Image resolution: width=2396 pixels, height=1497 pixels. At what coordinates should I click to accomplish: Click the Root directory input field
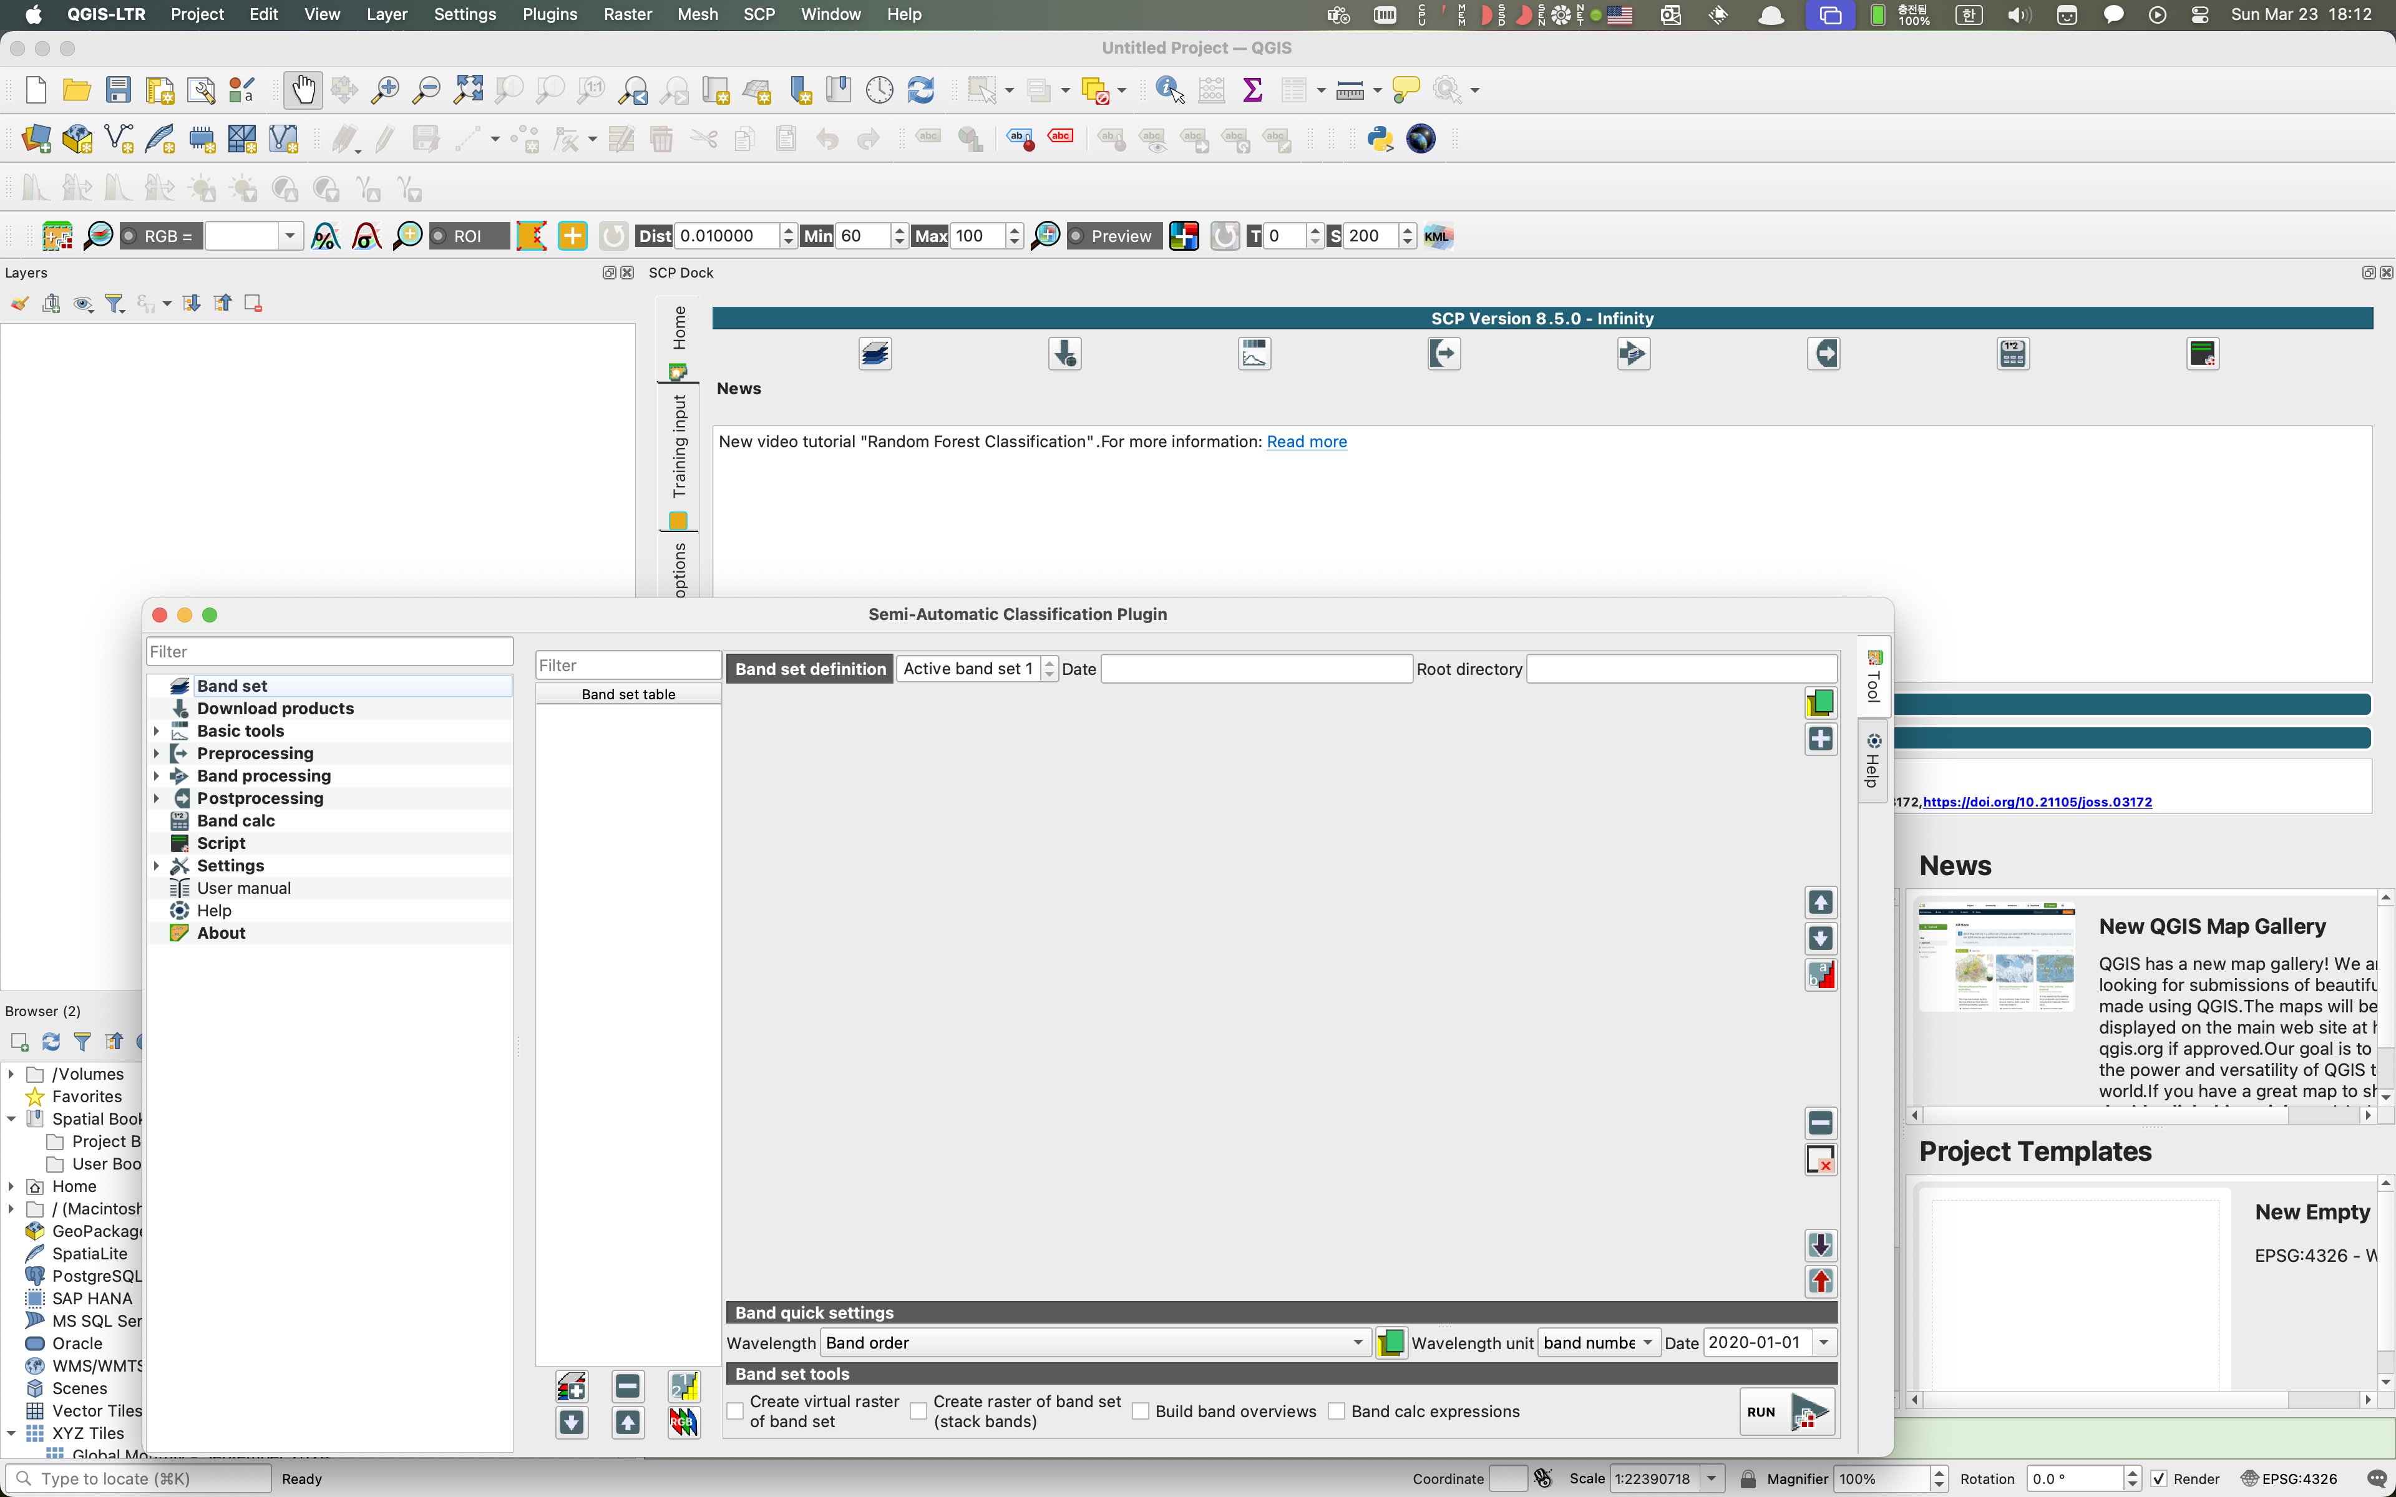(1682, 669)
